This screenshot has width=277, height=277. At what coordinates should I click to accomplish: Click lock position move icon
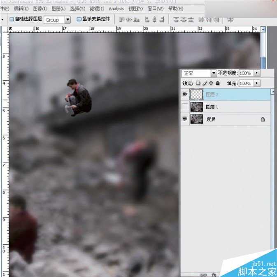point(211,83)
